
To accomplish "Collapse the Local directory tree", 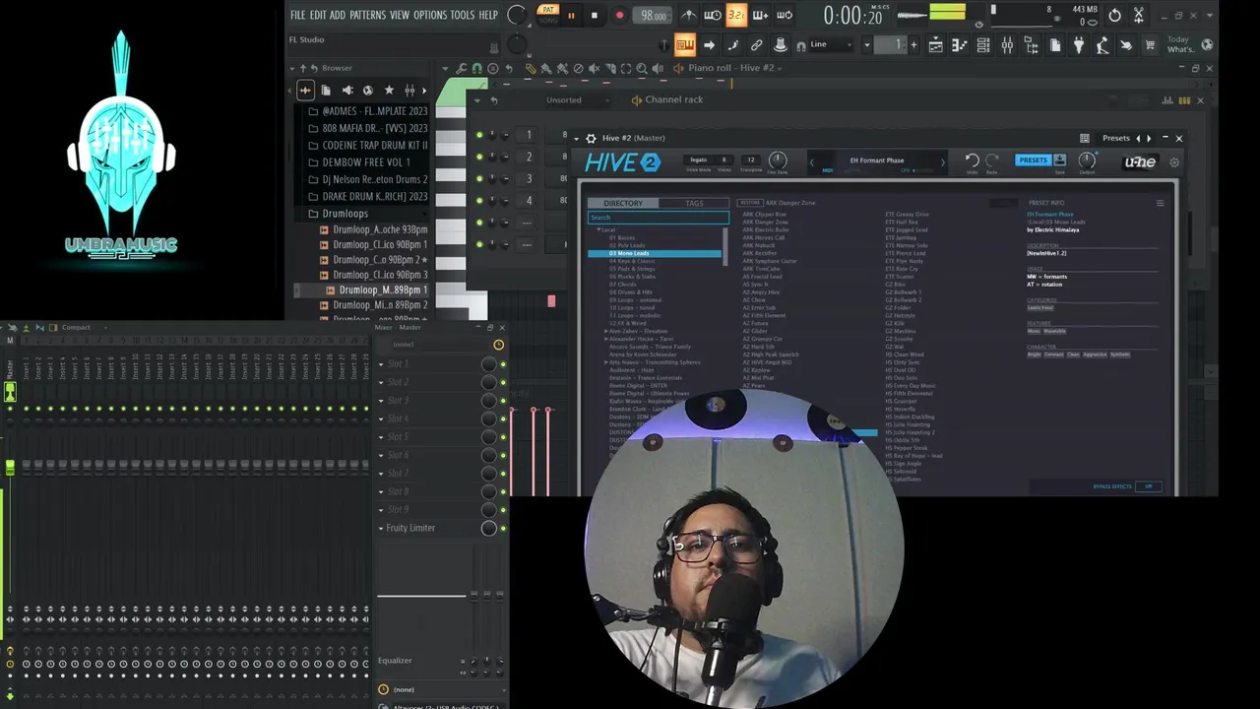I will coord(599,229).
